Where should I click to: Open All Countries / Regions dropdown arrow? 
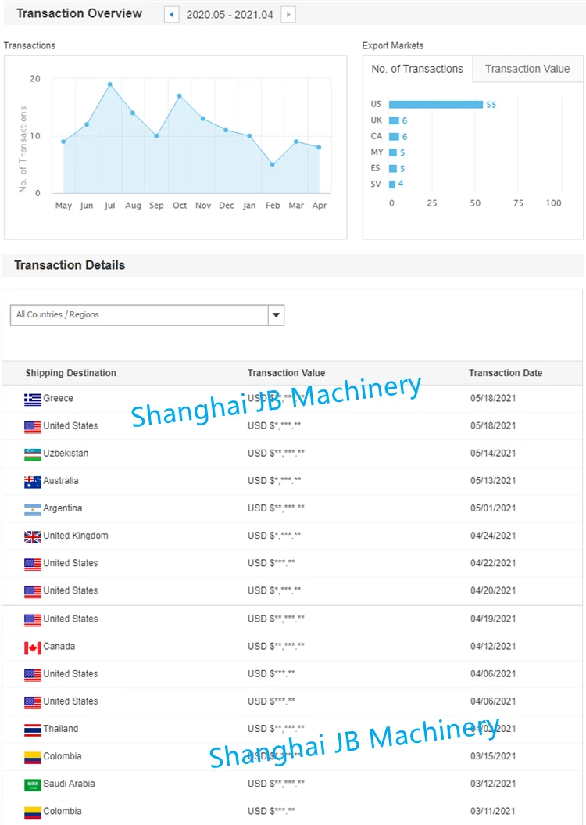[276, 315]
